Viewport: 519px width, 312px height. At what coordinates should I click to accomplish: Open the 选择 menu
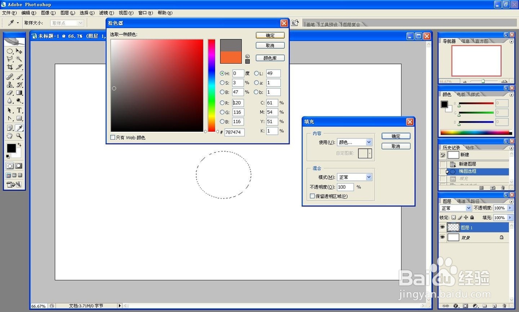click(87, 13)
